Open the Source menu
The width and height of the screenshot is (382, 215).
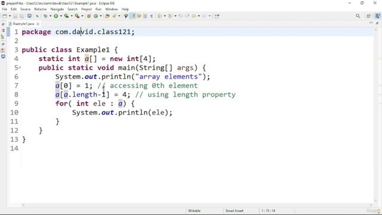[25, 10]
